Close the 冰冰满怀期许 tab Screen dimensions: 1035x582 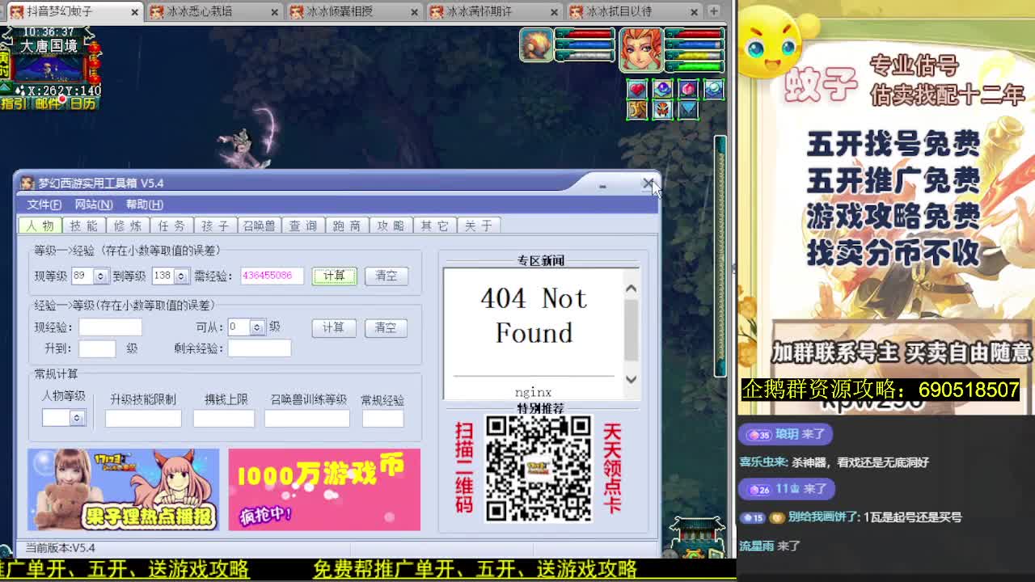(x=555, y=12)
